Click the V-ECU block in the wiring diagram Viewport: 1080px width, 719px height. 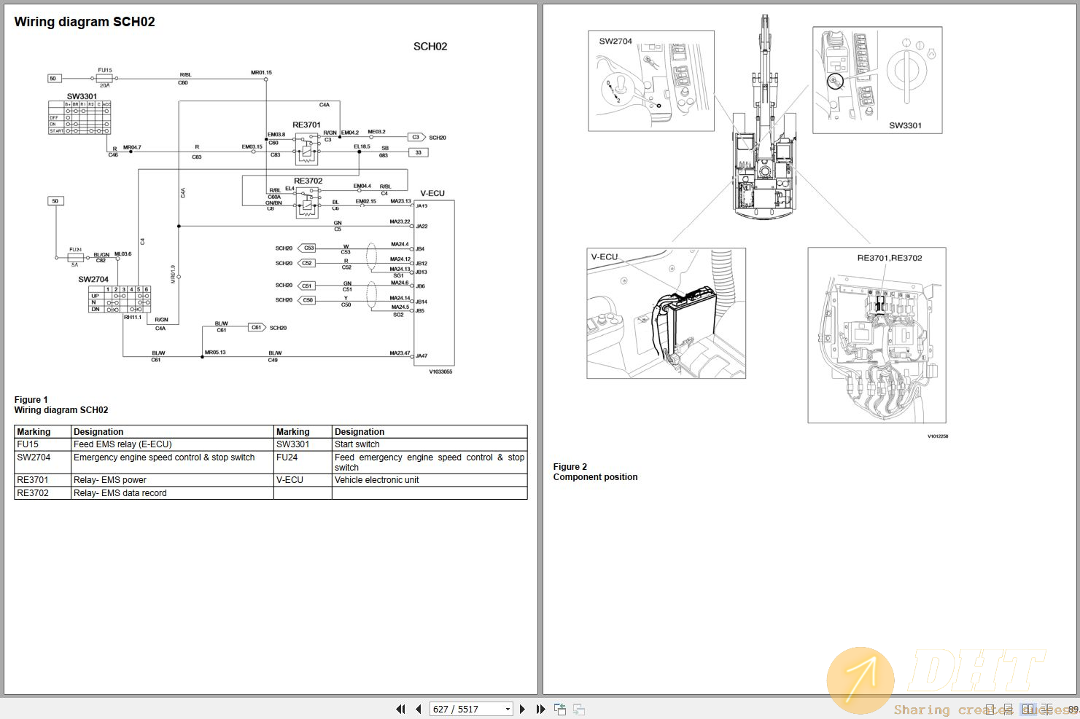pos(434,283)
